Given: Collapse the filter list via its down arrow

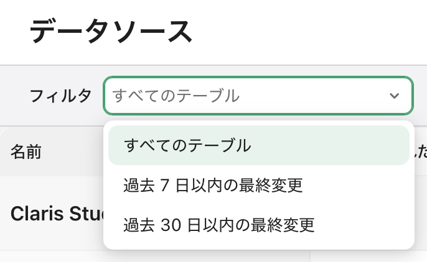Looking at the screenshot, I should [x=393, y=96].
